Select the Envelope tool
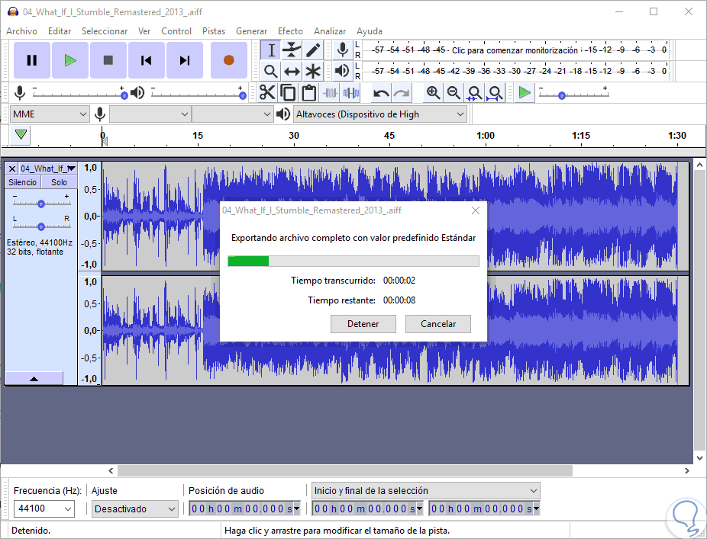Viewport: 707px width, 539px height. point(292,50)
